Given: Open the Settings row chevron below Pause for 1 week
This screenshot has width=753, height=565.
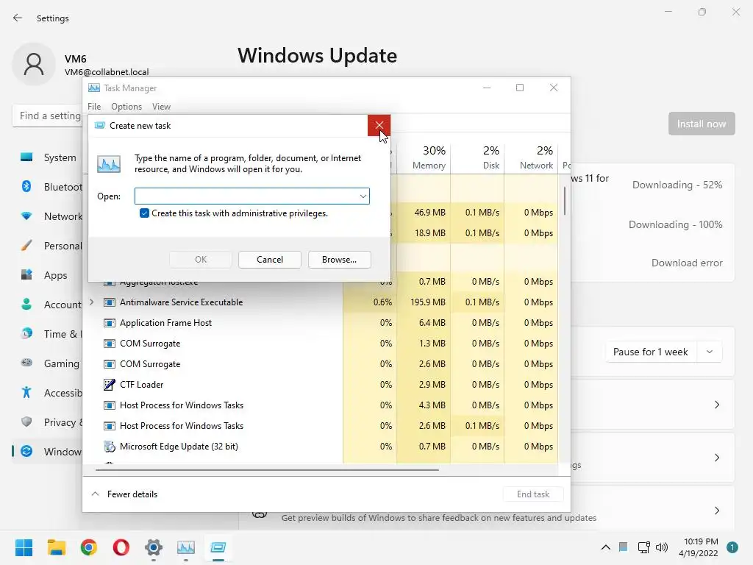Looking at the screenshot, I should [716, 405].
